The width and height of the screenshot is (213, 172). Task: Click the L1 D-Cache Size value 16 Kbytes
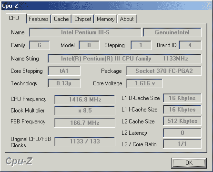(182, 98)
